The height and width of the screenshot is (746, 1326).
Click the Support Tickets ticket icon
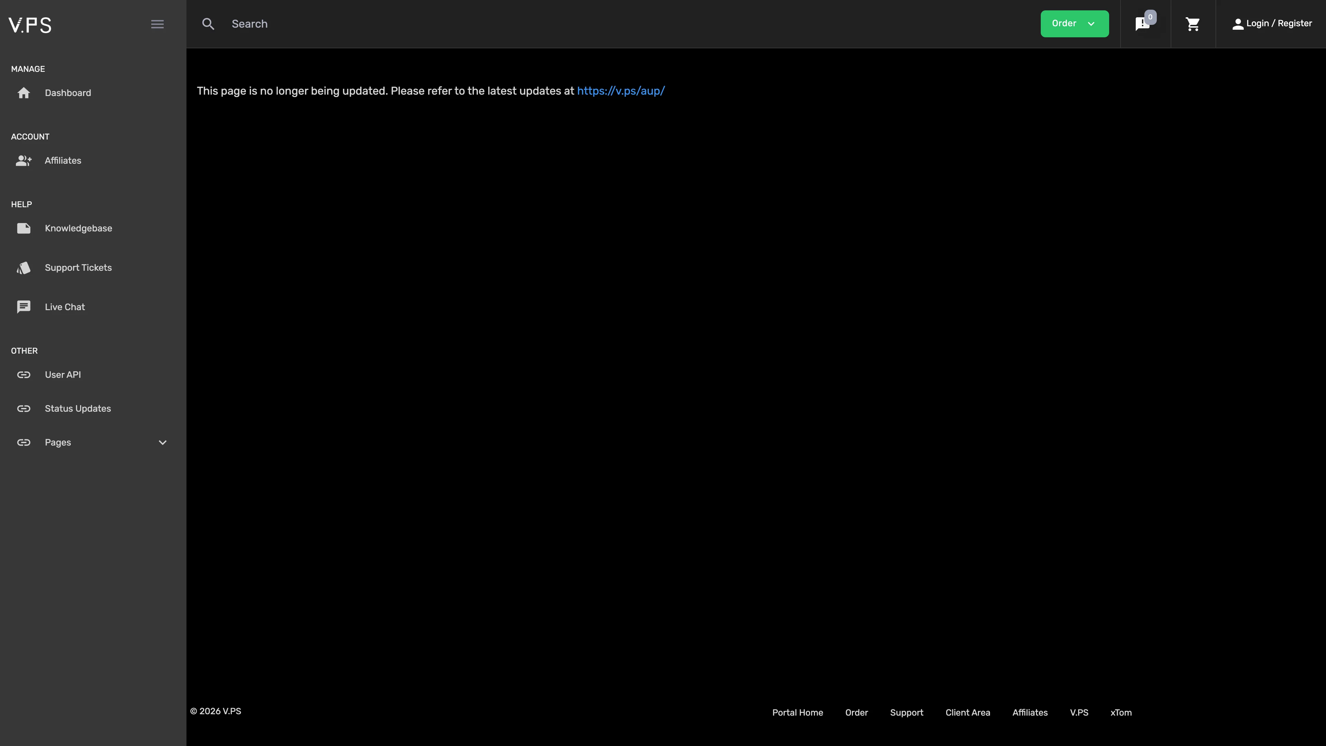[24, 267]
